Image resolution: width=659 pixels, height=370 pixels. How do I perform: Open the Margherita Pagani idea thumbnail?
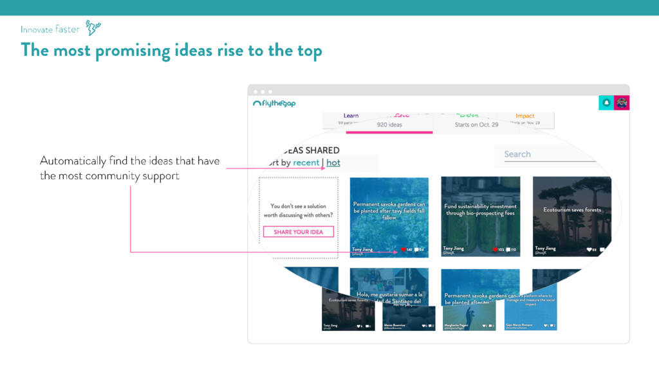469,318
